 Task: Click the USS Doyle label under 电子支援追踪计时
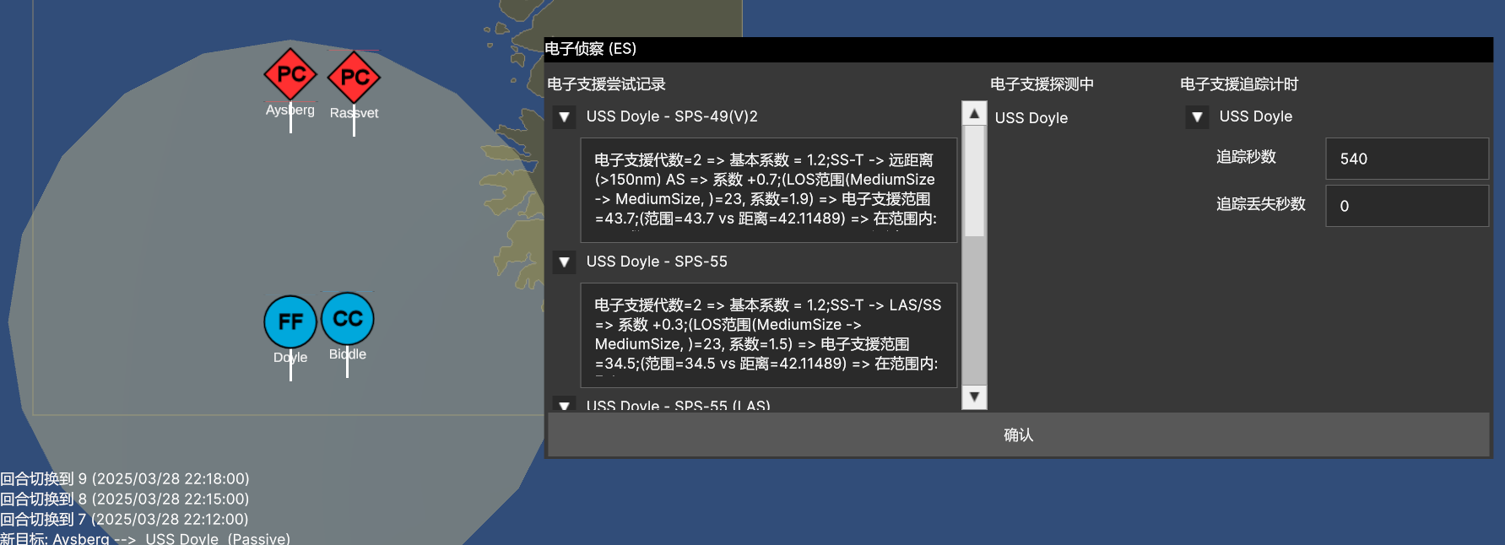1256,116
